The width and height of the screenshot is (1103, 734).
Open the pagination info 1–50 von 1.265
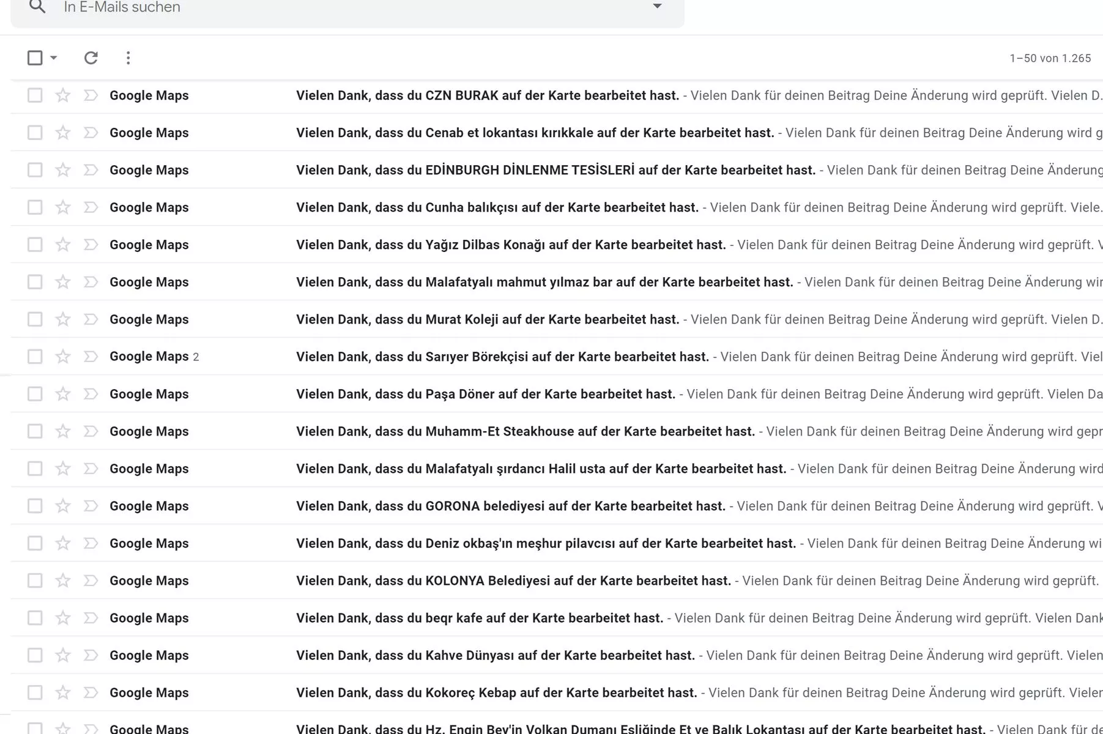click(x=1050, y=58)
